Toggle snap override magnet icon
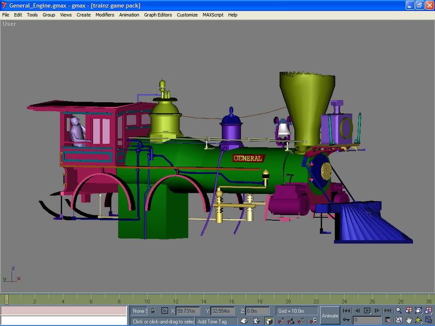 [313, 321]
